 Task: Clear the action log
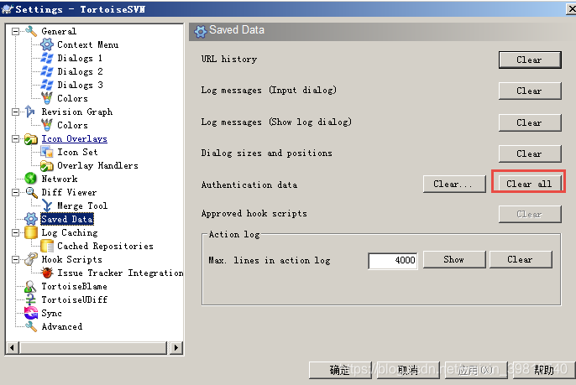[521, 259]
